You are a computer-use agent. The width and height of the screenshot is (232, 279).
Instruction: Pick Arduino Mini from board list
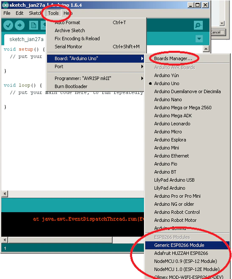(x=188, y=148)
